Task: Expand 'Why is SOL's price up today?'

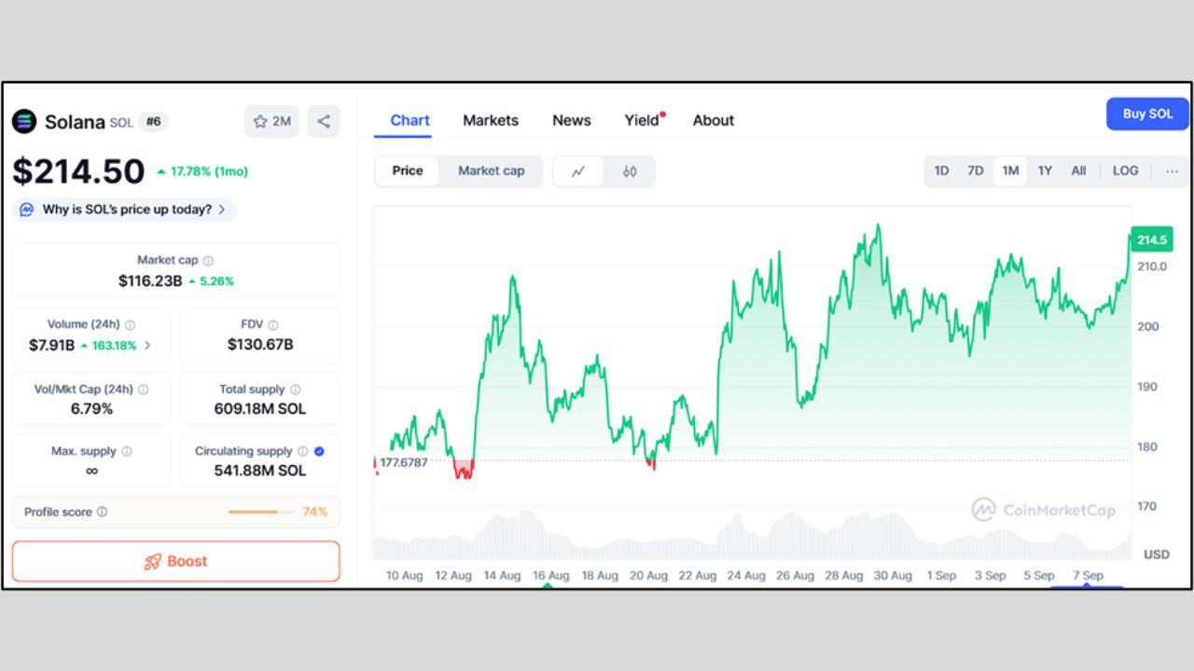Action: point(124,210)
